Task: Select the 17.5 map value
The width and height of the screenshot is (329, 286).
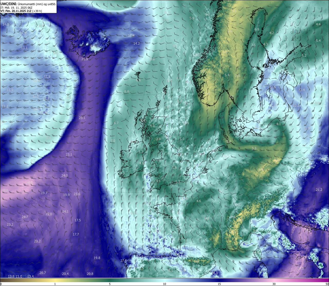Action: (78, 220)
